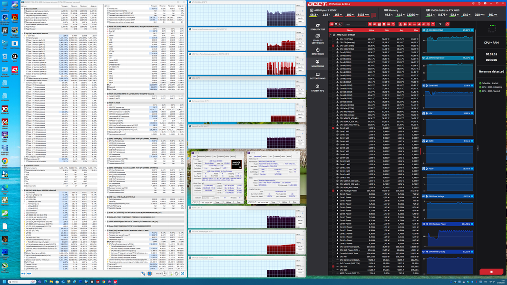
Task: Check the CPU (Tctl/Tdie) sensor checkbox in OCCT
Action: tap(333, 39)
